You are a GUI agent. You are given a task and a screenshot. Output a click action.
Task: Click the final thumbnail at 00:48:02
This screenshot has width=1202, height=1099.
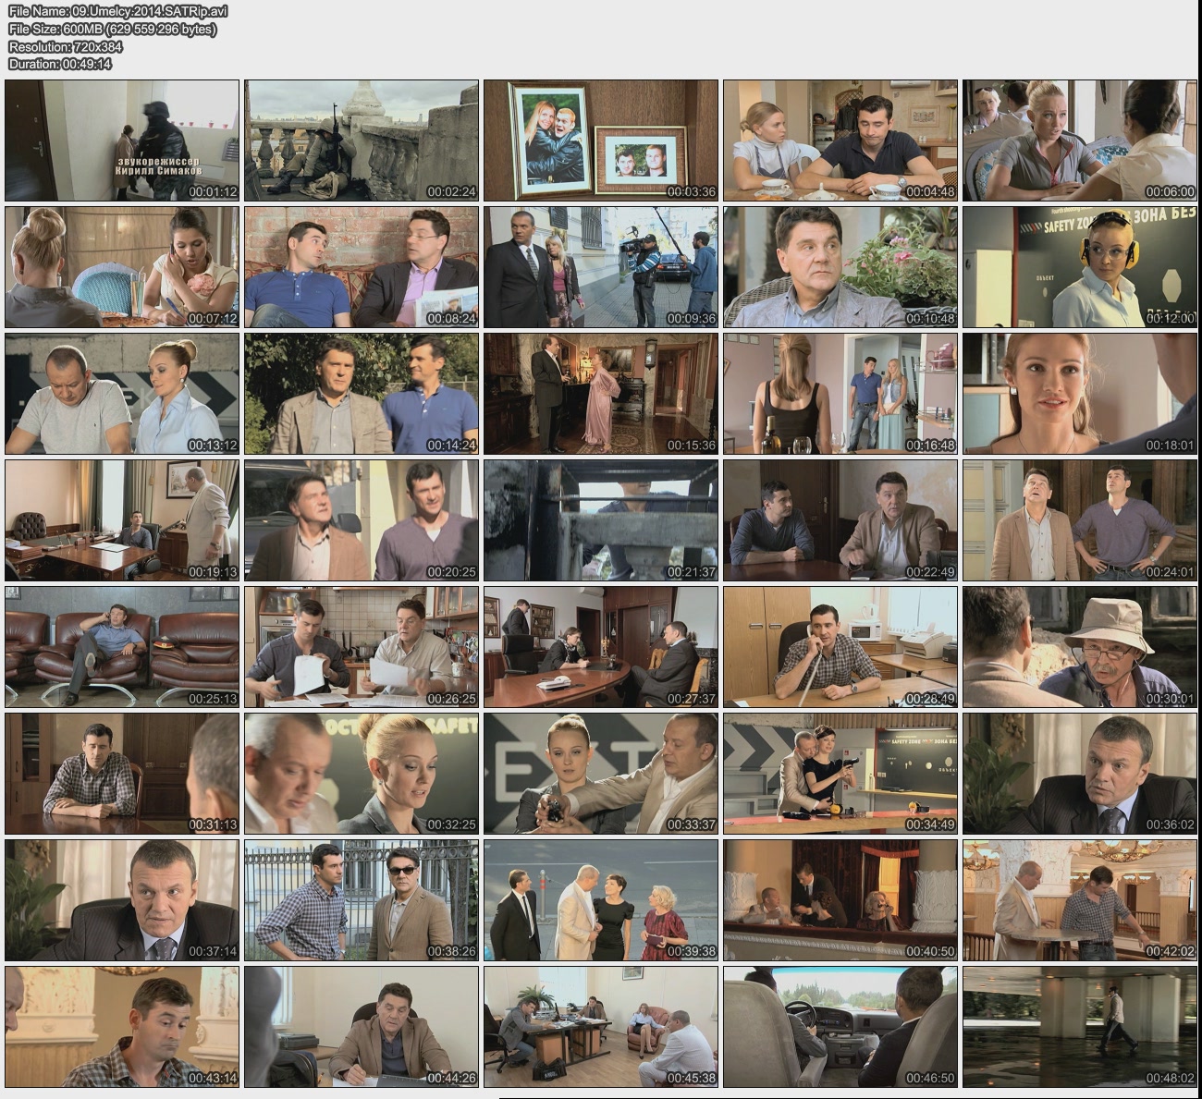pos(1080,1027)
